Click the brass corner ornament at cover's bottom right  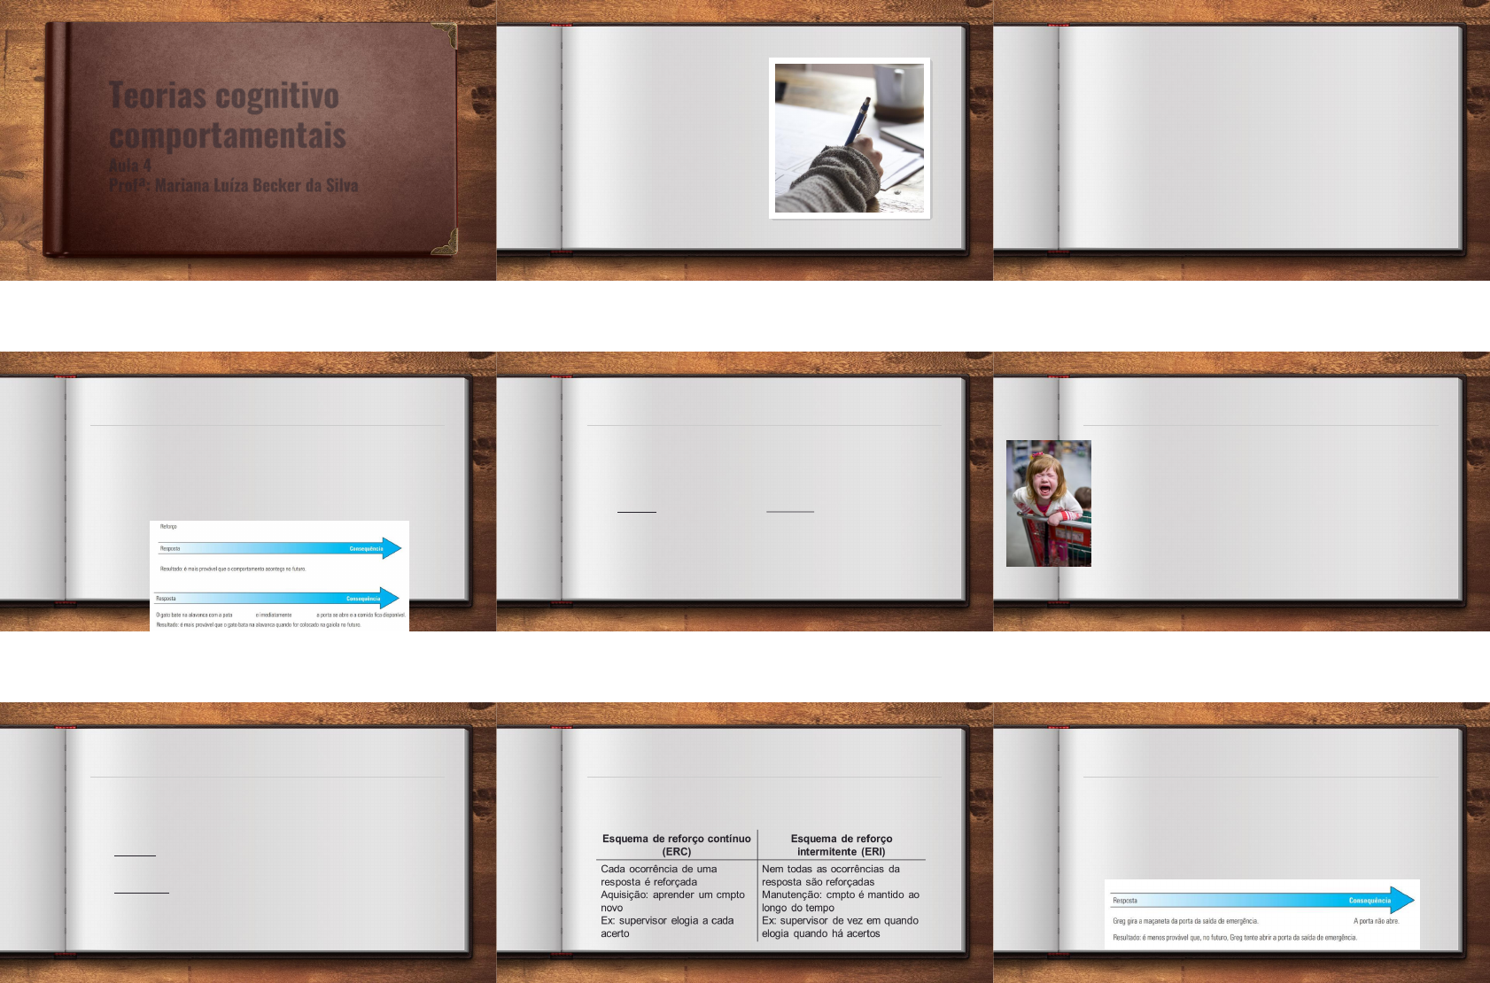pos(445,241)
